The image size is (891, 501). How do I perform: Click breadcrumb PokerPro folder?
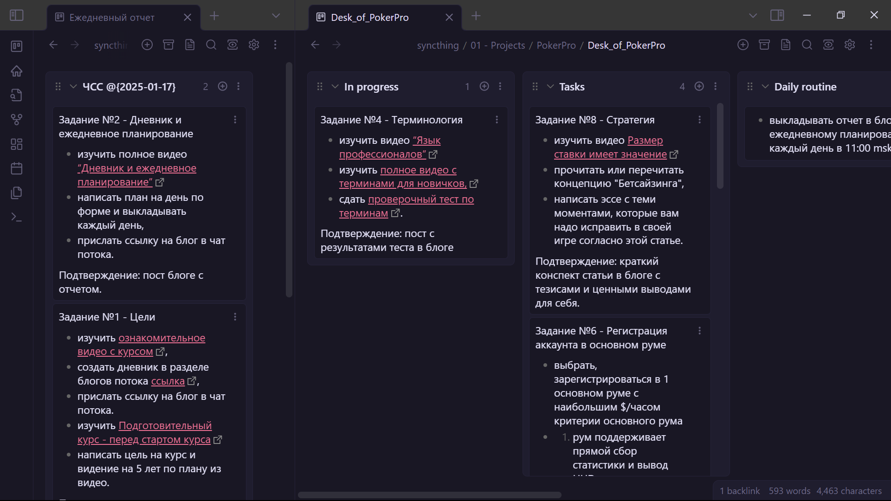pyautogui.click(x=556, y=45)
